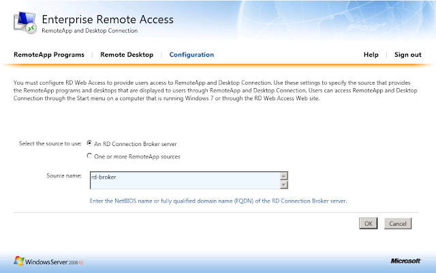
Task: Click the RemoteApp and Desktop Connection subtitle
Action: (89, 31)
